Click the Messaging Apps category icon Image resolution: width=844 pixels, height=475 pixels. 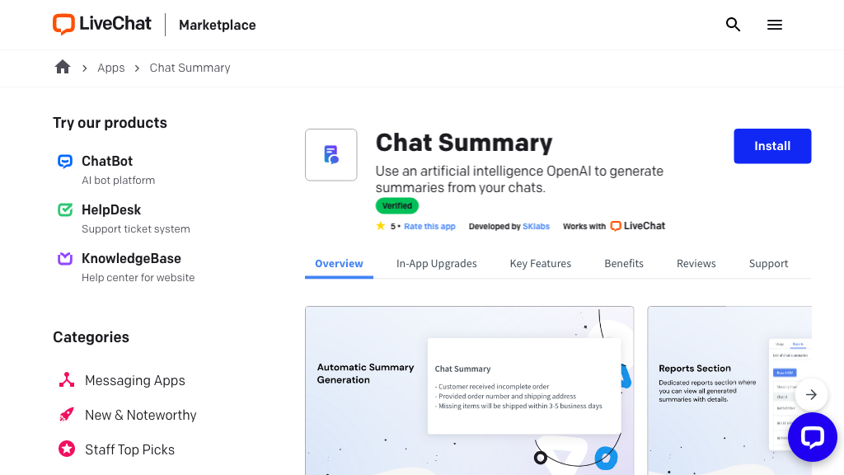pos(67,380)
